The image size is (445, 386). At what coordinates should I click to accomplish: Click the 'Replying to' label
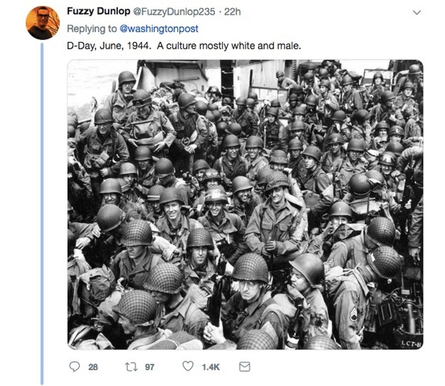[x=92, y=29]
